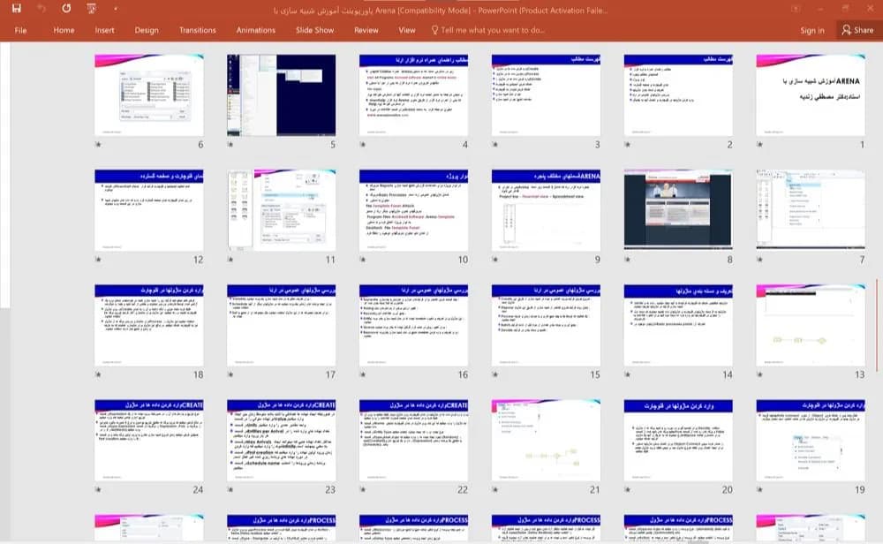The height and width of the screenshot is (544, 883).
Task: Click the transition star under slide 4
Action: coord(363,145)
